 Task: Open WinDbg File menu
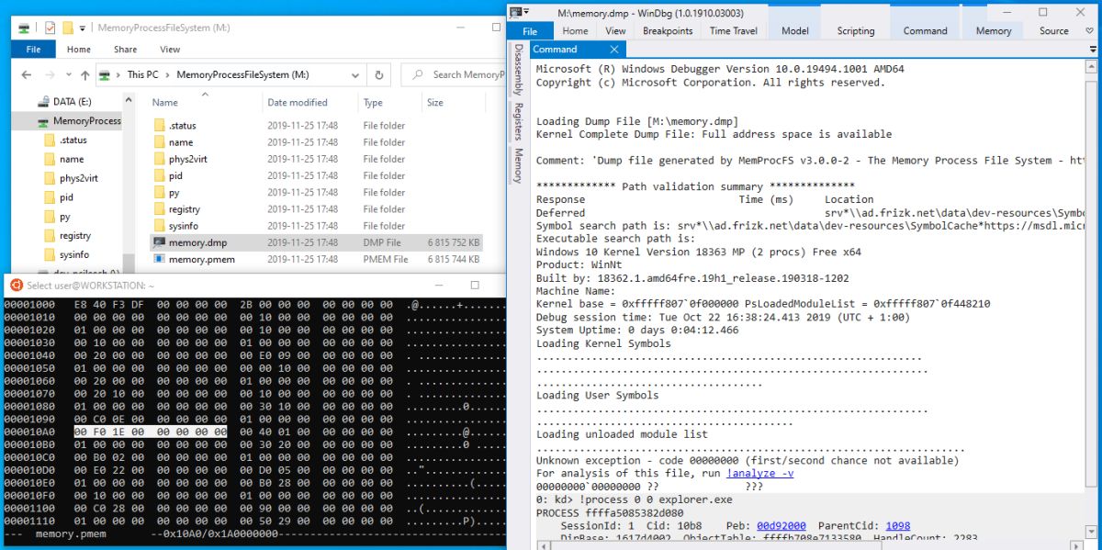point(531,30)
